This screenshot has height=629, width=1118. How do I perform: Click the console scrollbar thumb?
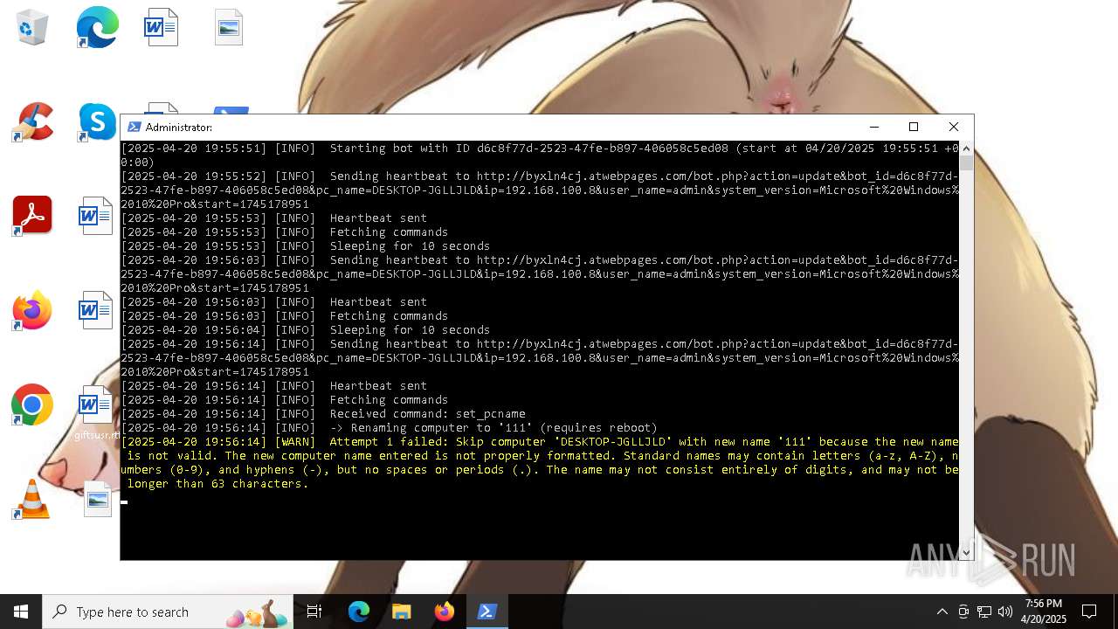click(966, 162)
